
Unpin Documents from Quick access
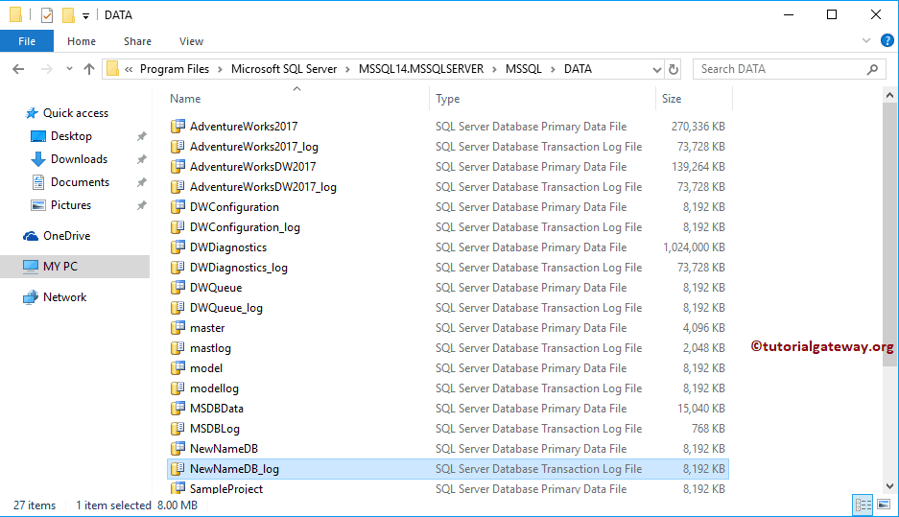pos(141,182)
